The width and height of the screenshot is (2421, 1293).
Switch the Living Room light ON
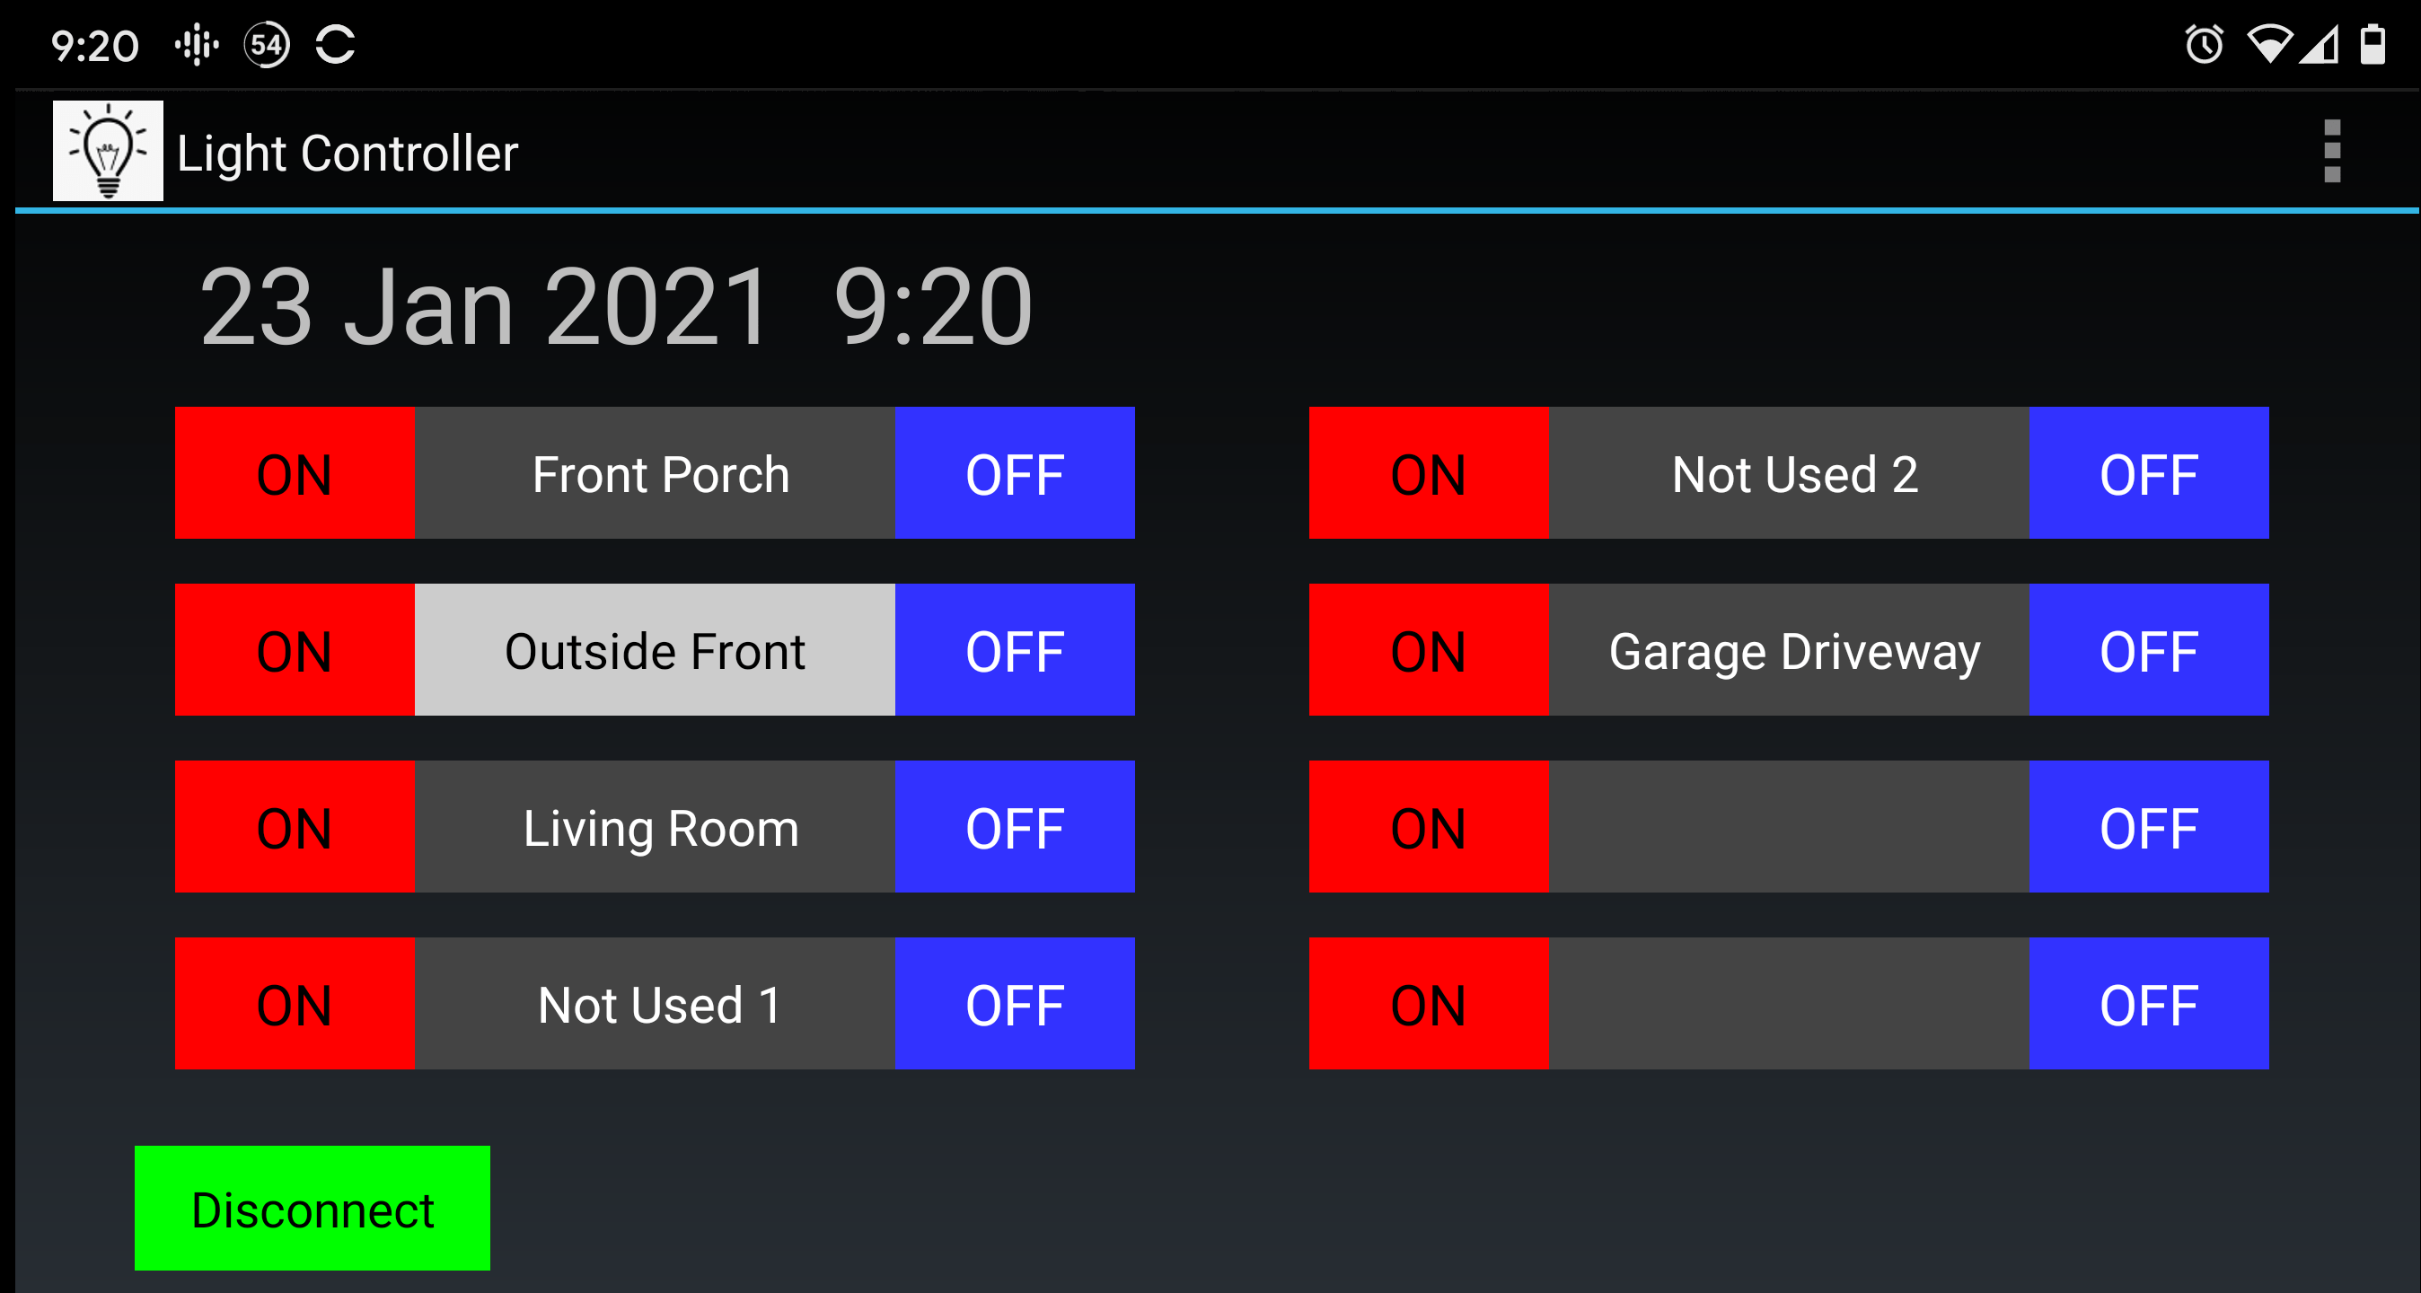click(x=294, y=827)
